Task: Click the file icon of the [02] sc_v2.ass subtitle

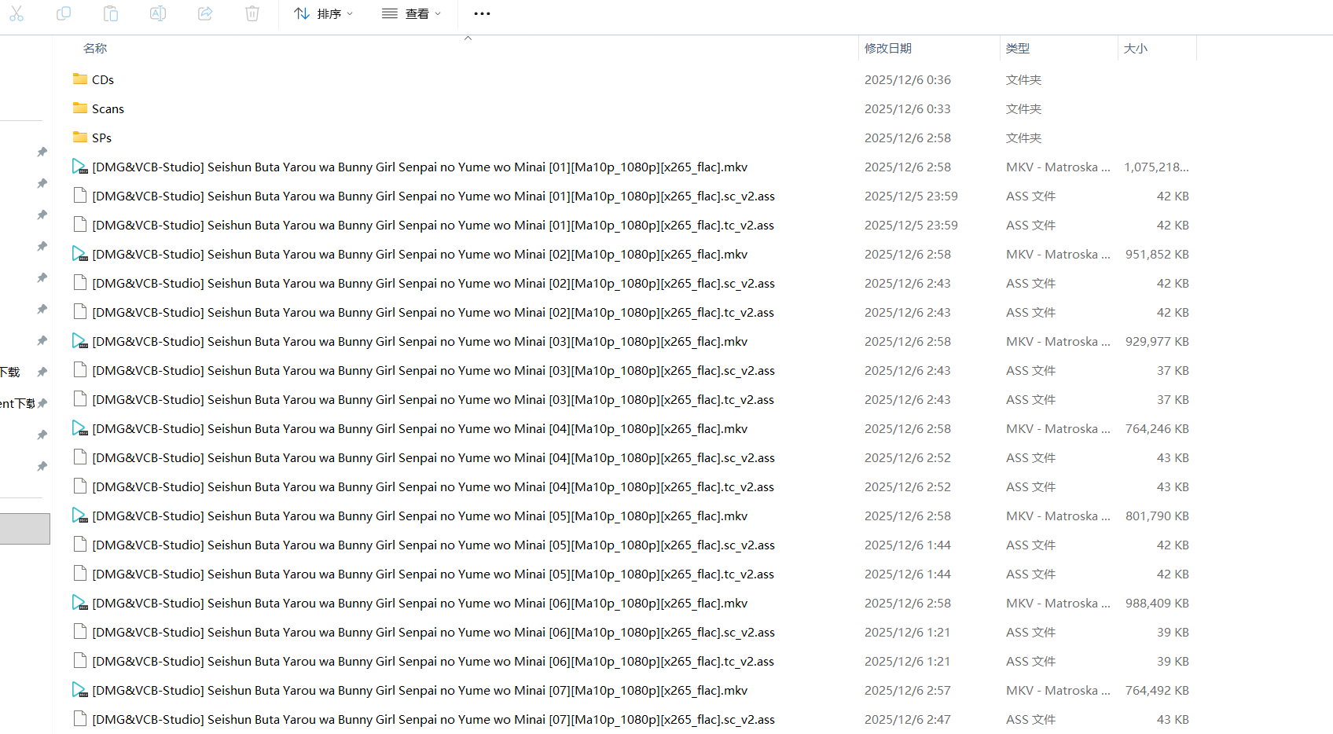Action: [x=79, y=283]
